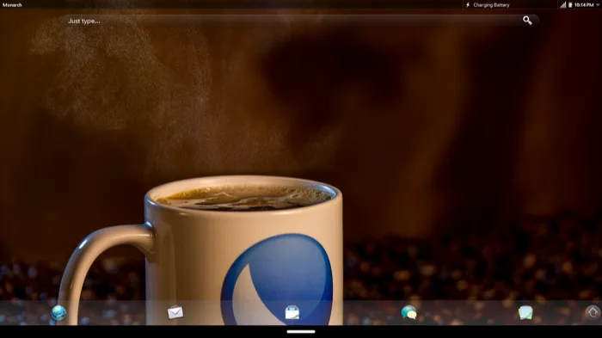Click the battery status icon

570,5
